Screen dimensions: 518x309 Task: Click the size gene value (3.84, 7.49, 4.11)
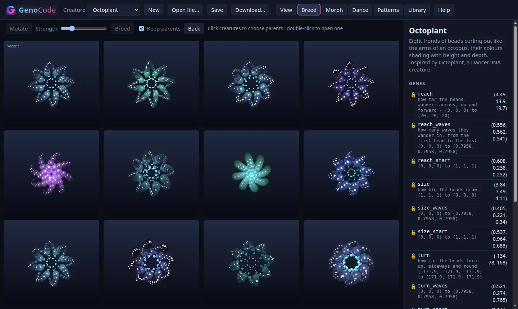point(500,192)
